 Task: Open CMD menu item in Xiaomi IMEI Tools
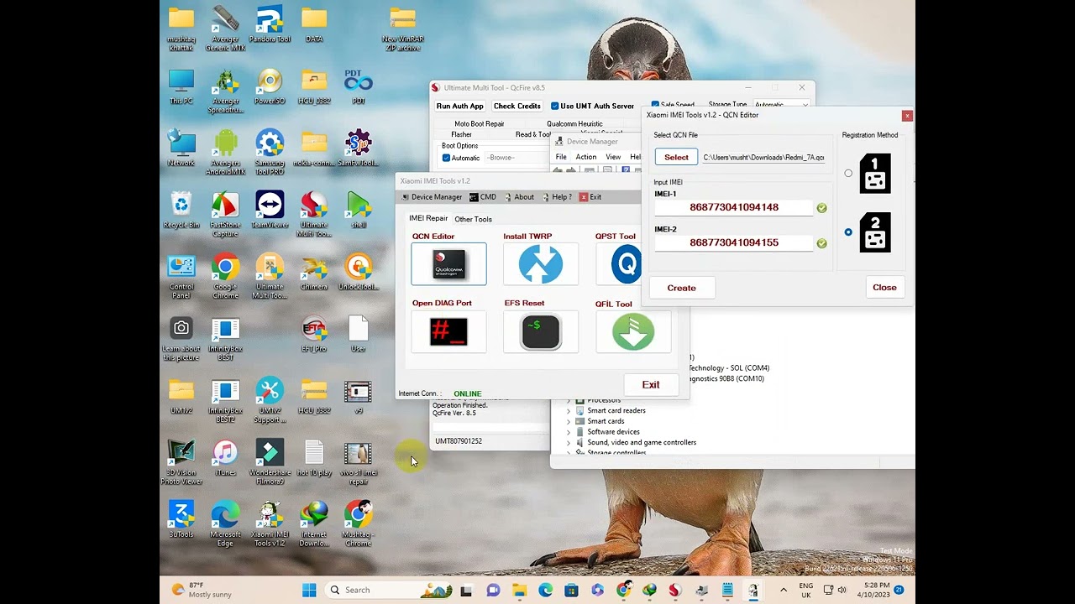coord(483,197)
